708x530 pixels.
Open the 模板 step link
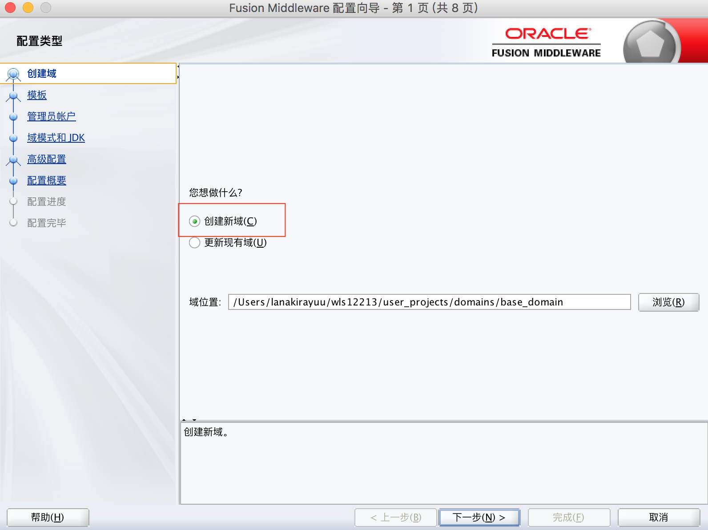pos(37,95)
